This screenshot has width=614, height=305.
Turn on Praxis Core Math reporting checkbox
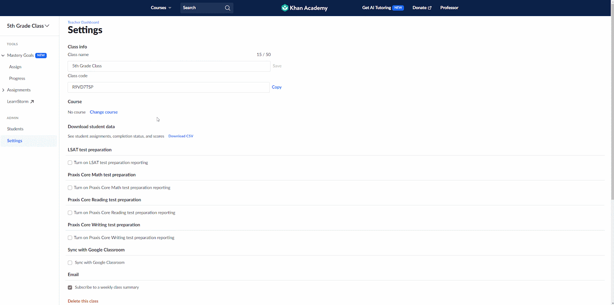70,188
